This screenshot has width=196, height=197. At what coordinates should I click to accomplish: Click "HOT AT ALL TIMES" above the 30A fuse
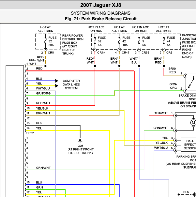[x=45, y=29]
